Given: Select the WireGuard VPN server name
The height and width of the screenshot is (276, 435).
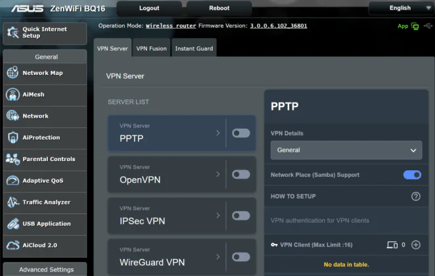Looking at the screenshot, I should [152, 262].
